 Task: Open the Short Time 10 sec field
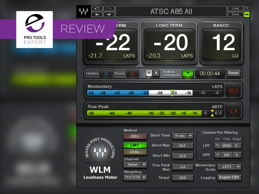[180, 136]
